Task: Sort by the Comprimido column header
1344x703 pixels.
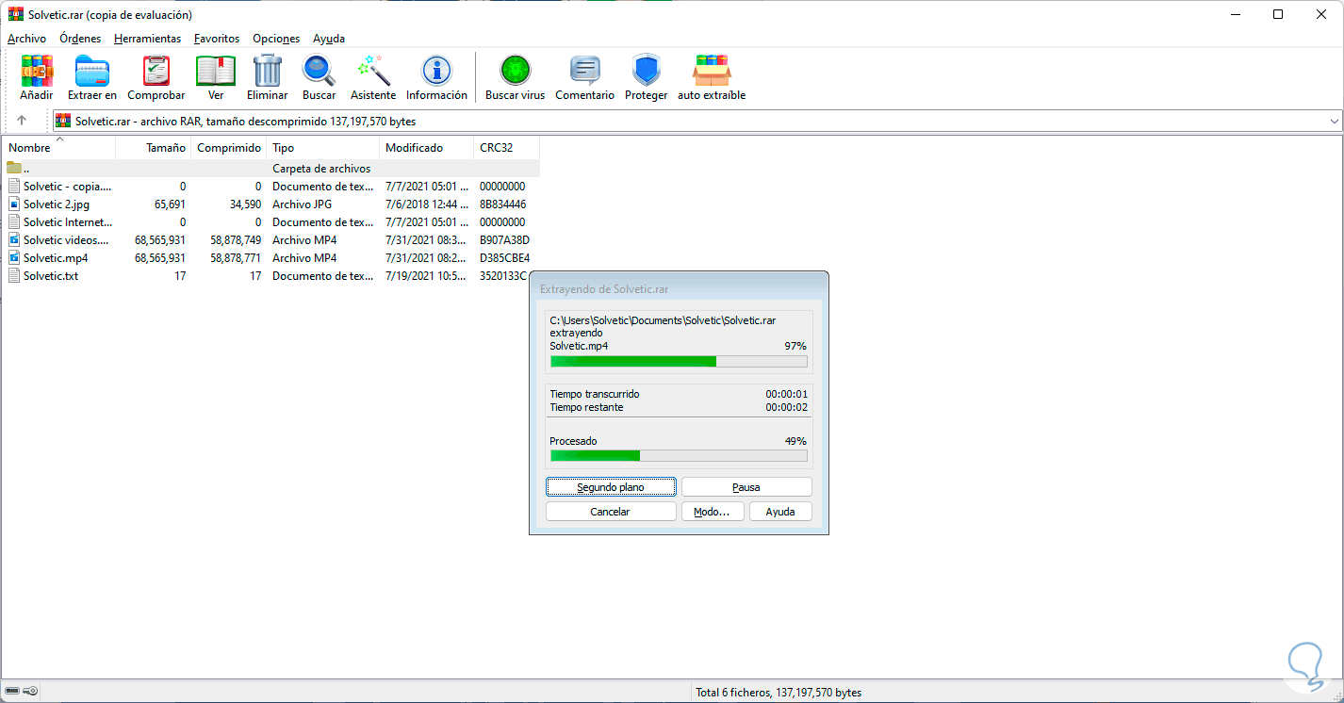Action: (x=229, y=148)
